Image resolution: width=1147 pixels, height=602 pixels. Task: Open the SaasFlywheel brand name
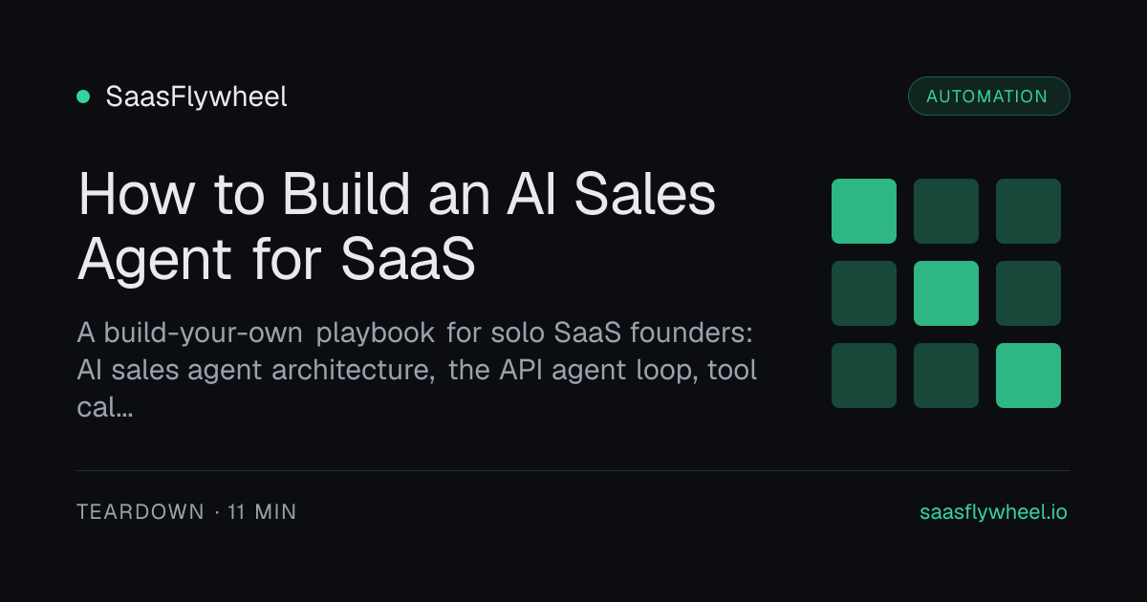pos(196,97)
